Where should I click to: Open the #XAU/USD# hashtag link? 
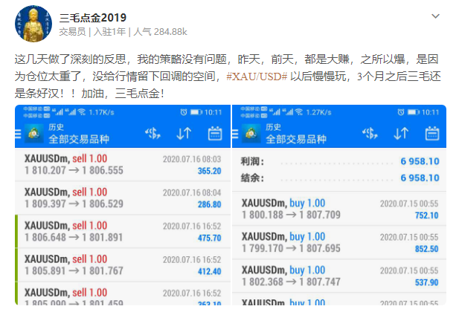[x=257, y=77]
